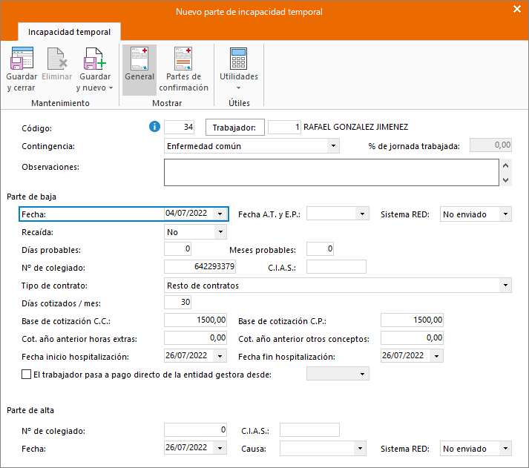Close the Nuevo parte window
The image size is (529, 468).
tap(517, 10)
